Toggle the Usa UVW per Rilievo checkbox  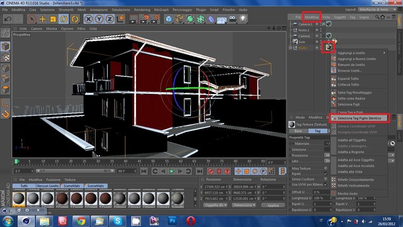click(x=326, y=184)
